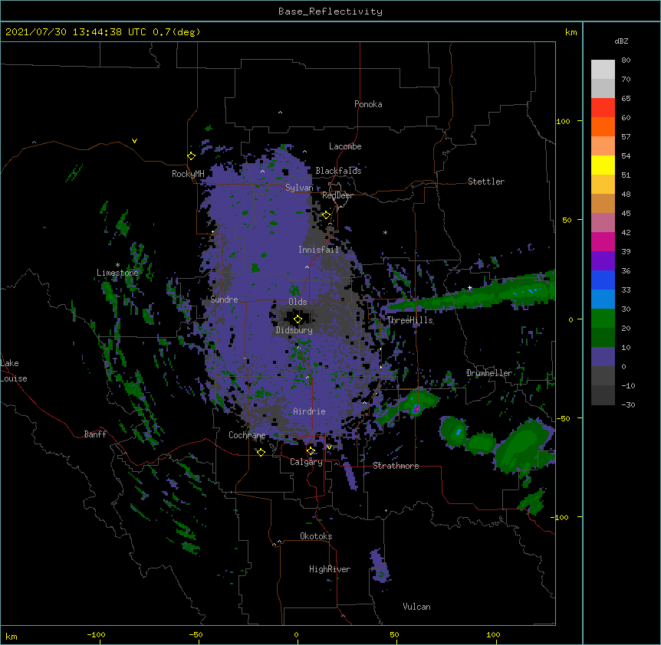Click the Base_Reflectivity title
Viewport: 661px width, 645px height.
330,11
